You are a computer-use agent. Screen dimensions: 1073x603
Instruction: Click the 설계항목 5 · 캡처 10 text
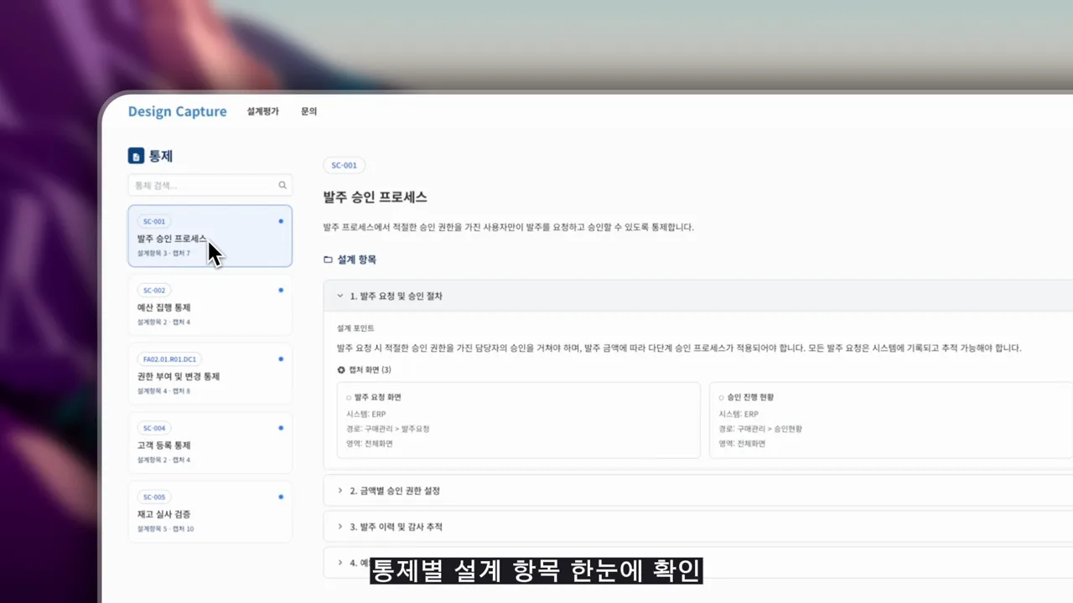(165, 529)
